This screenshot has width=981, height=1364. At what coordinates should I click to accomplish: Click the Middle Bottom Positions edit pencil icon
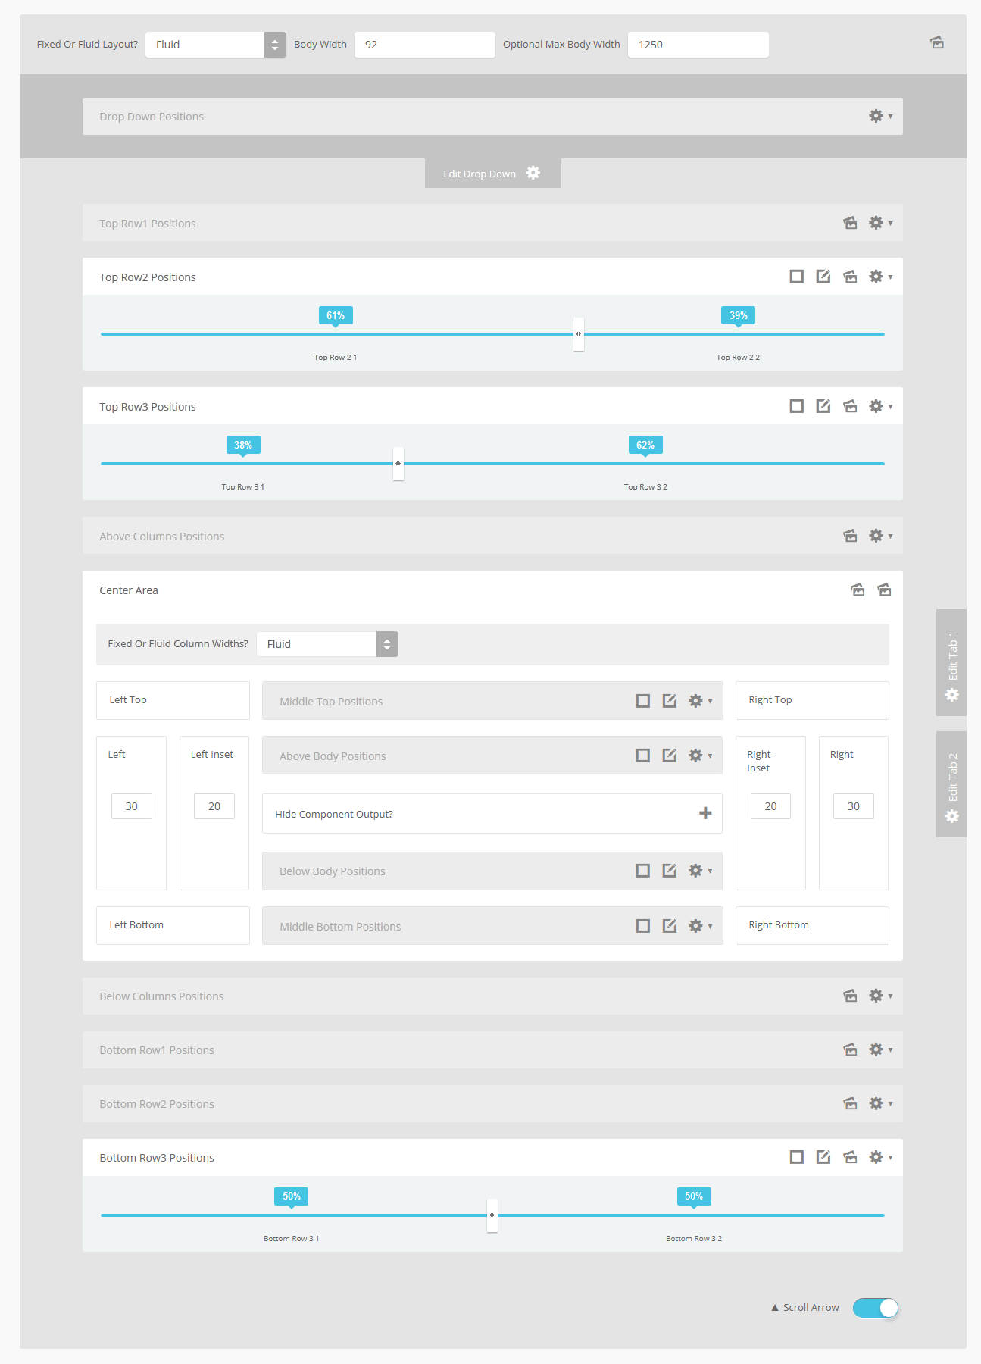click(670, 926)
